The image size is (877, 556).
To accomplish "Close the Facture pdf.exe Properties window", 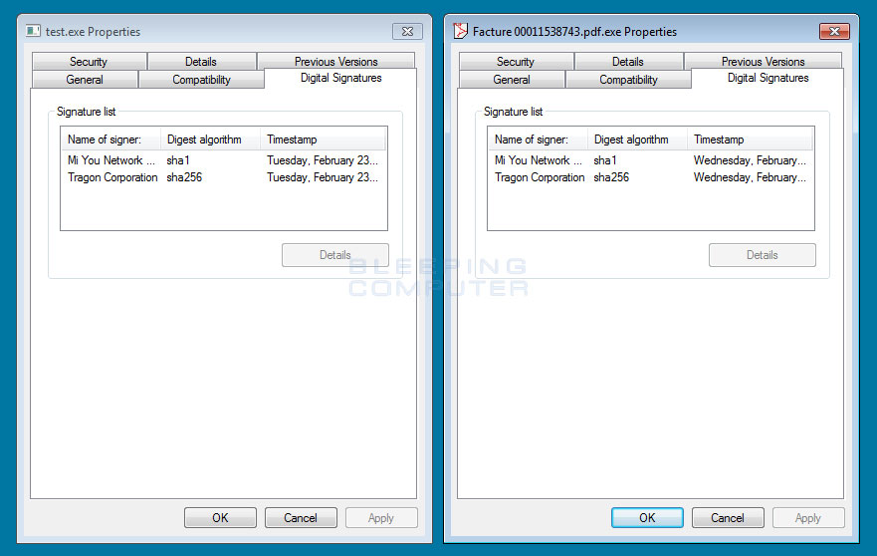I will pyautogui.click(x=834, y=31).
